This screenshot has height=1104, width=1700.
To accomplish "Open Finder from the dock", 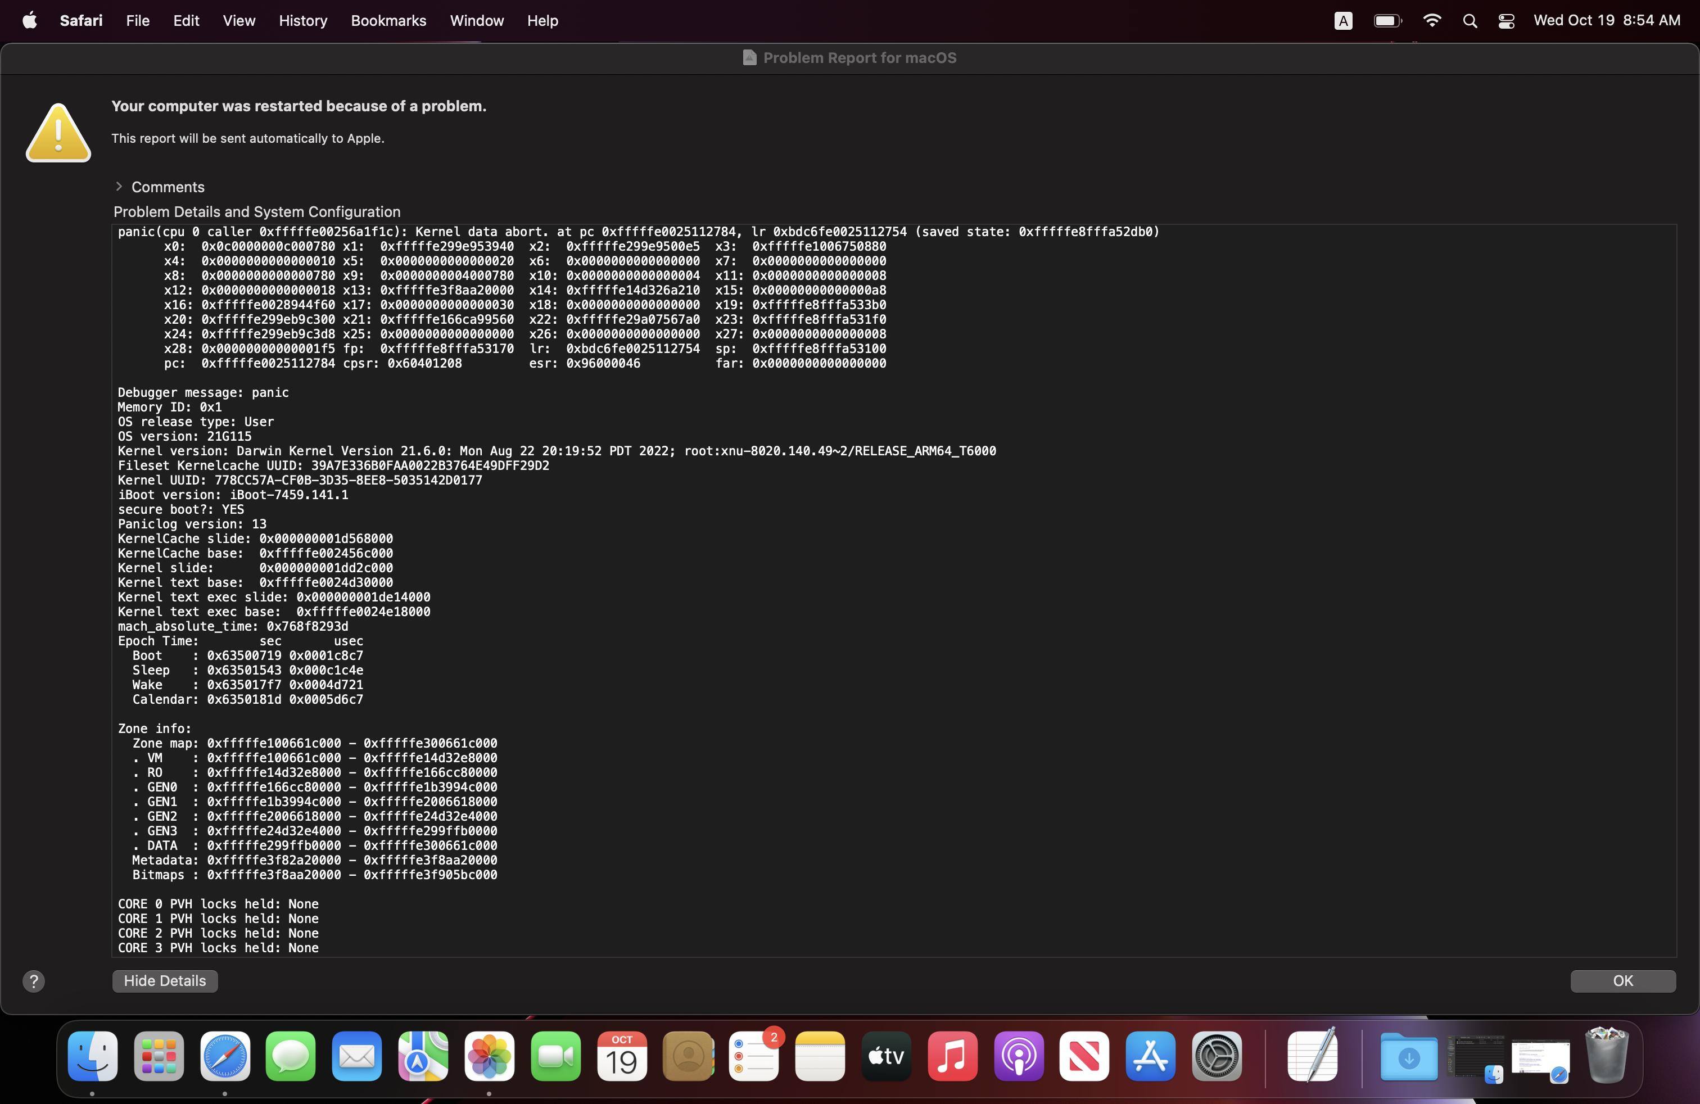I will 93,1056.
